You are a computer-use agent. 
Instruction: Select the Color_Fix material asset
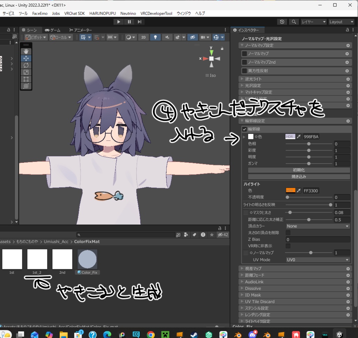[87, 262]
